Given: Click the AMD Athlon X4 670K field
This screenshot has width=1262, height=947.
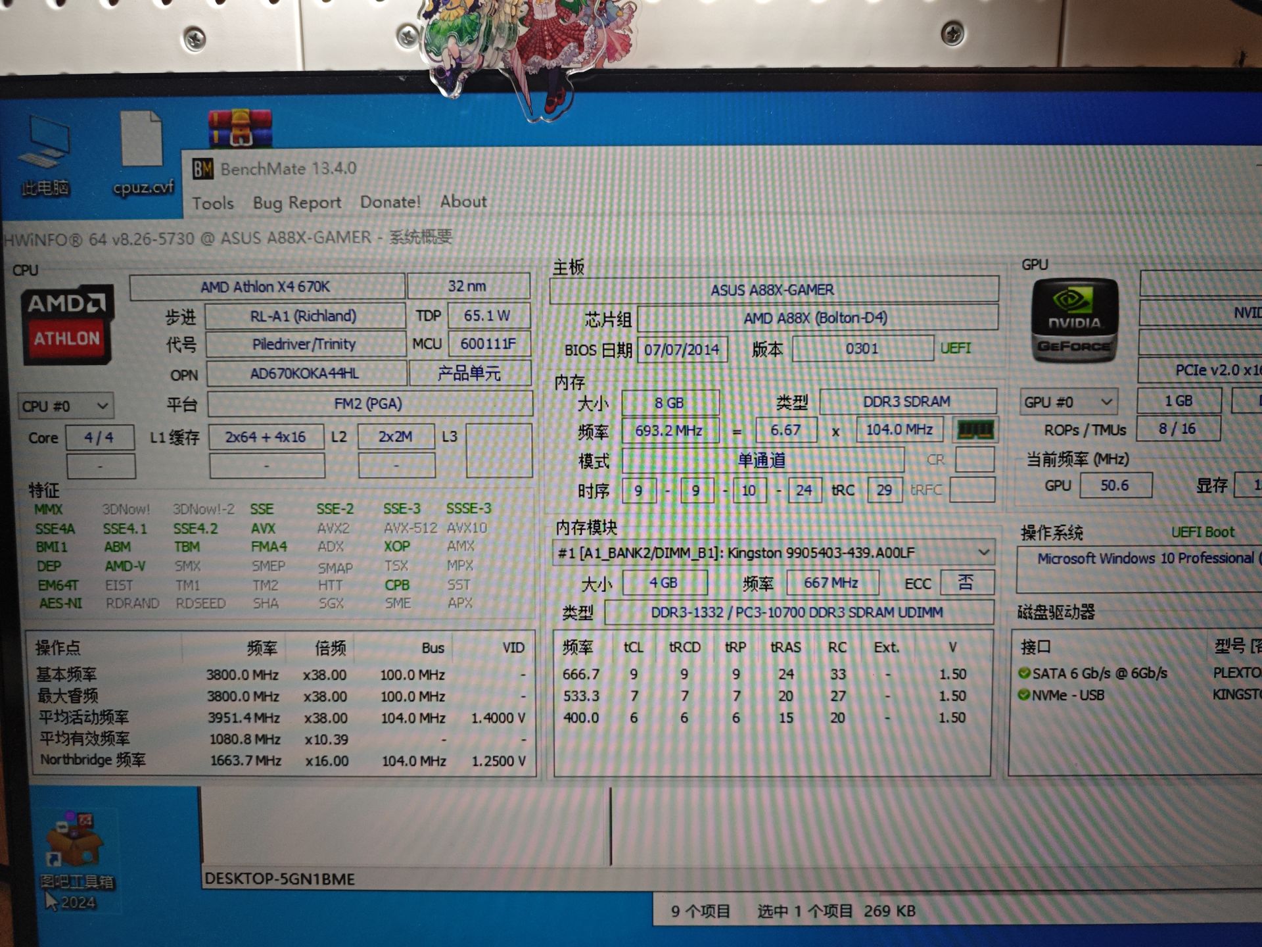Looking at the screenshot, I should point(266,287).
